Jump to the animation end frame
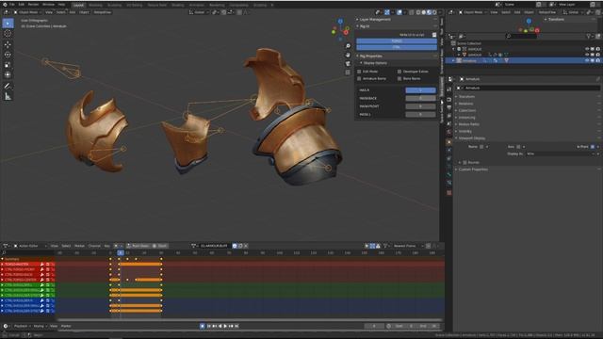Viewport: 603px width, 339px height. pos(236,326)
